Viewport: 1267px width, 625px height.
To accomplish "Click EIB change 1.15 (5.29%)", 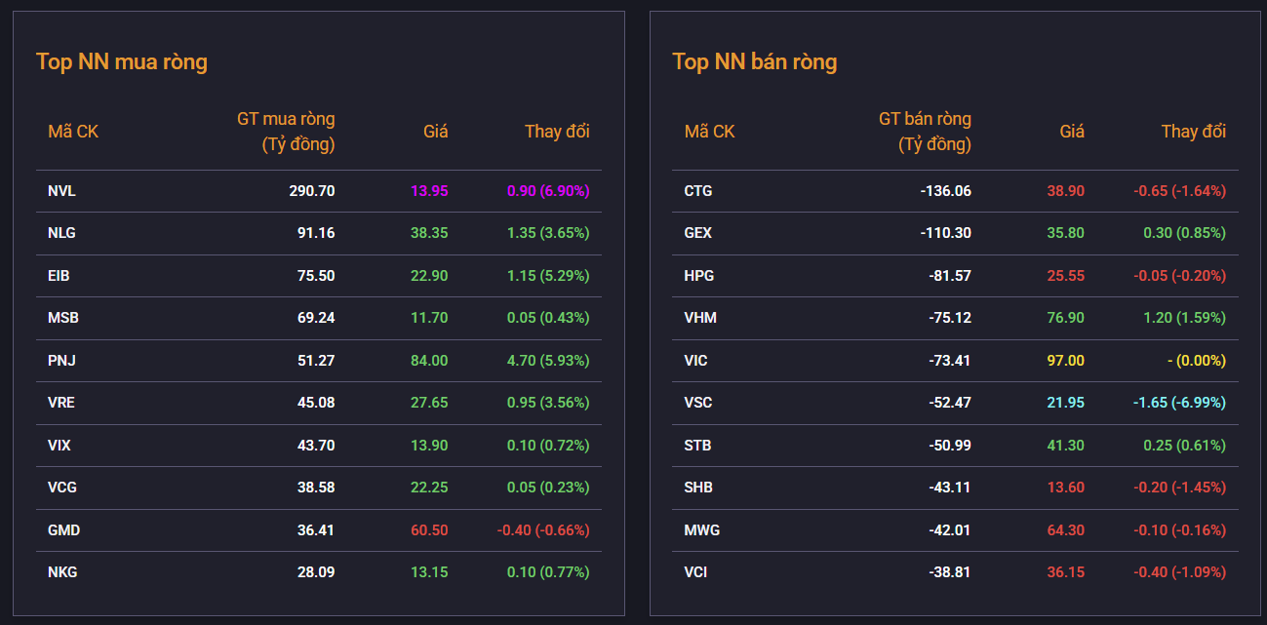I will pos(548,276).
